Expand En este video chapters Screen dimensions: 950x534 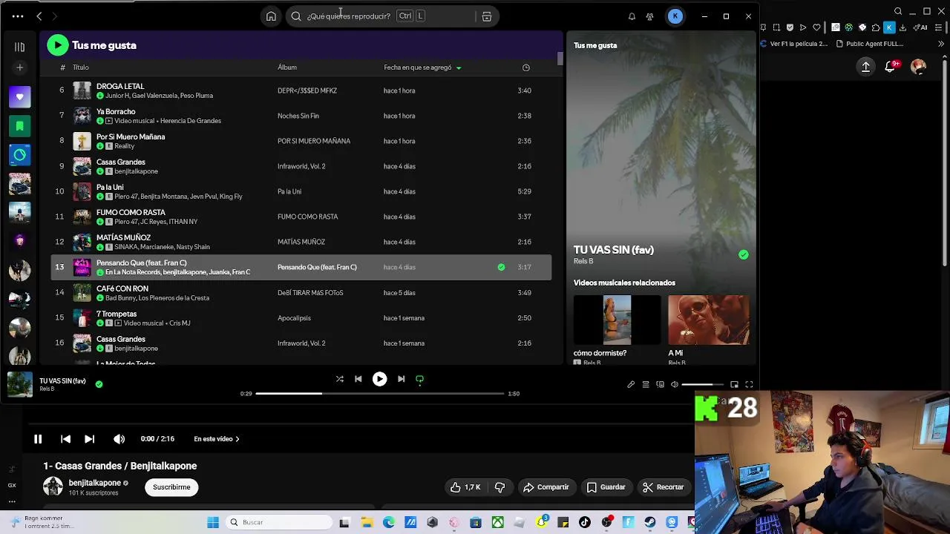217,439
